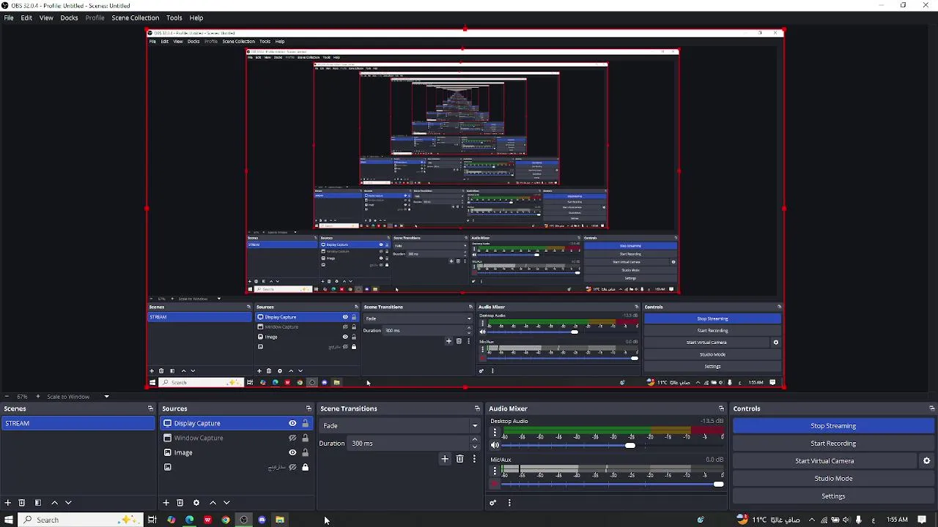Decrease transition Duration with the down arrow

click(x=475, y=446)
